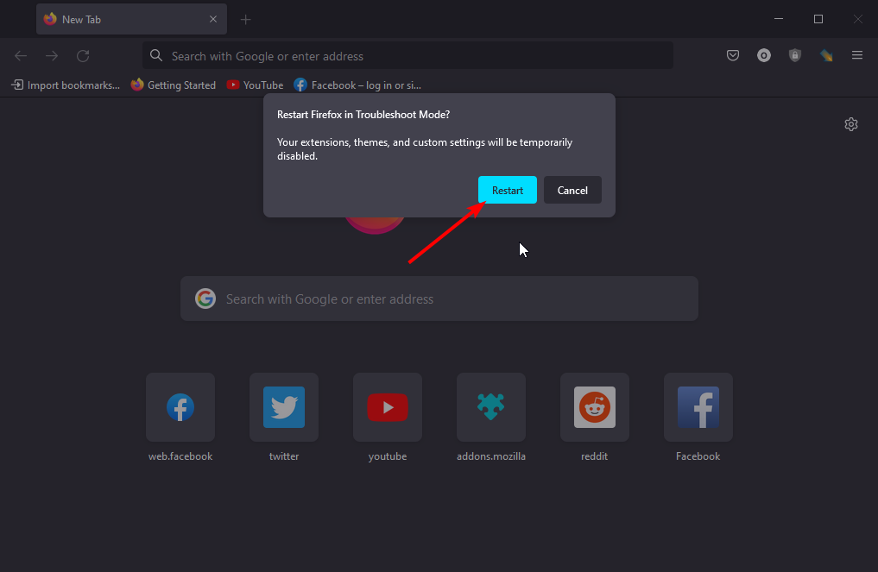Close the Firefox window
Screen dimensions: 878x572
858,19
